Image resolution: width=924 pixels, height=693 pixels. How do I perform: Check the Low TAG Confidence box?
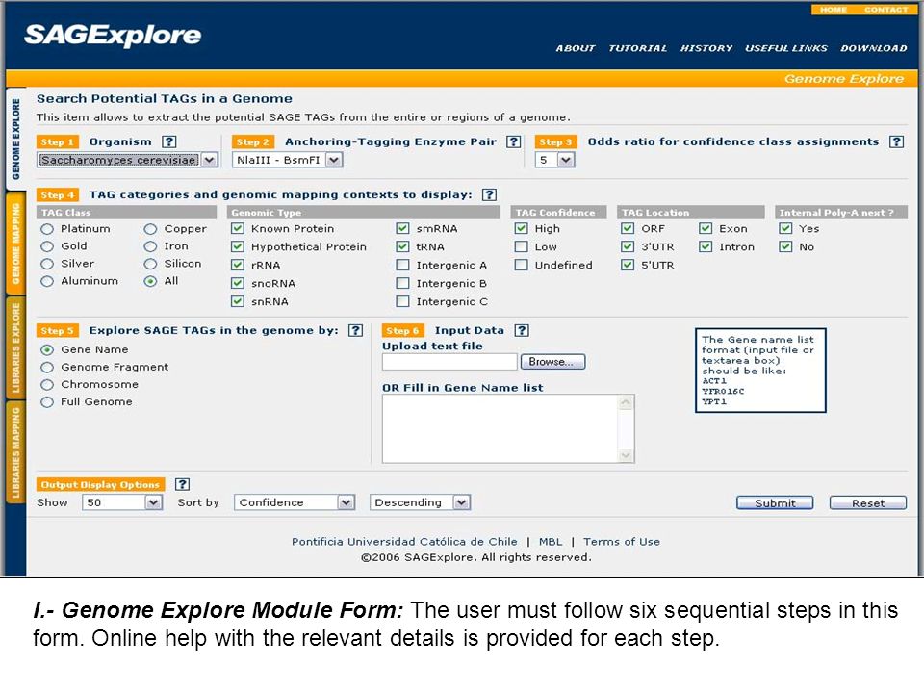(x=521, y=247)
